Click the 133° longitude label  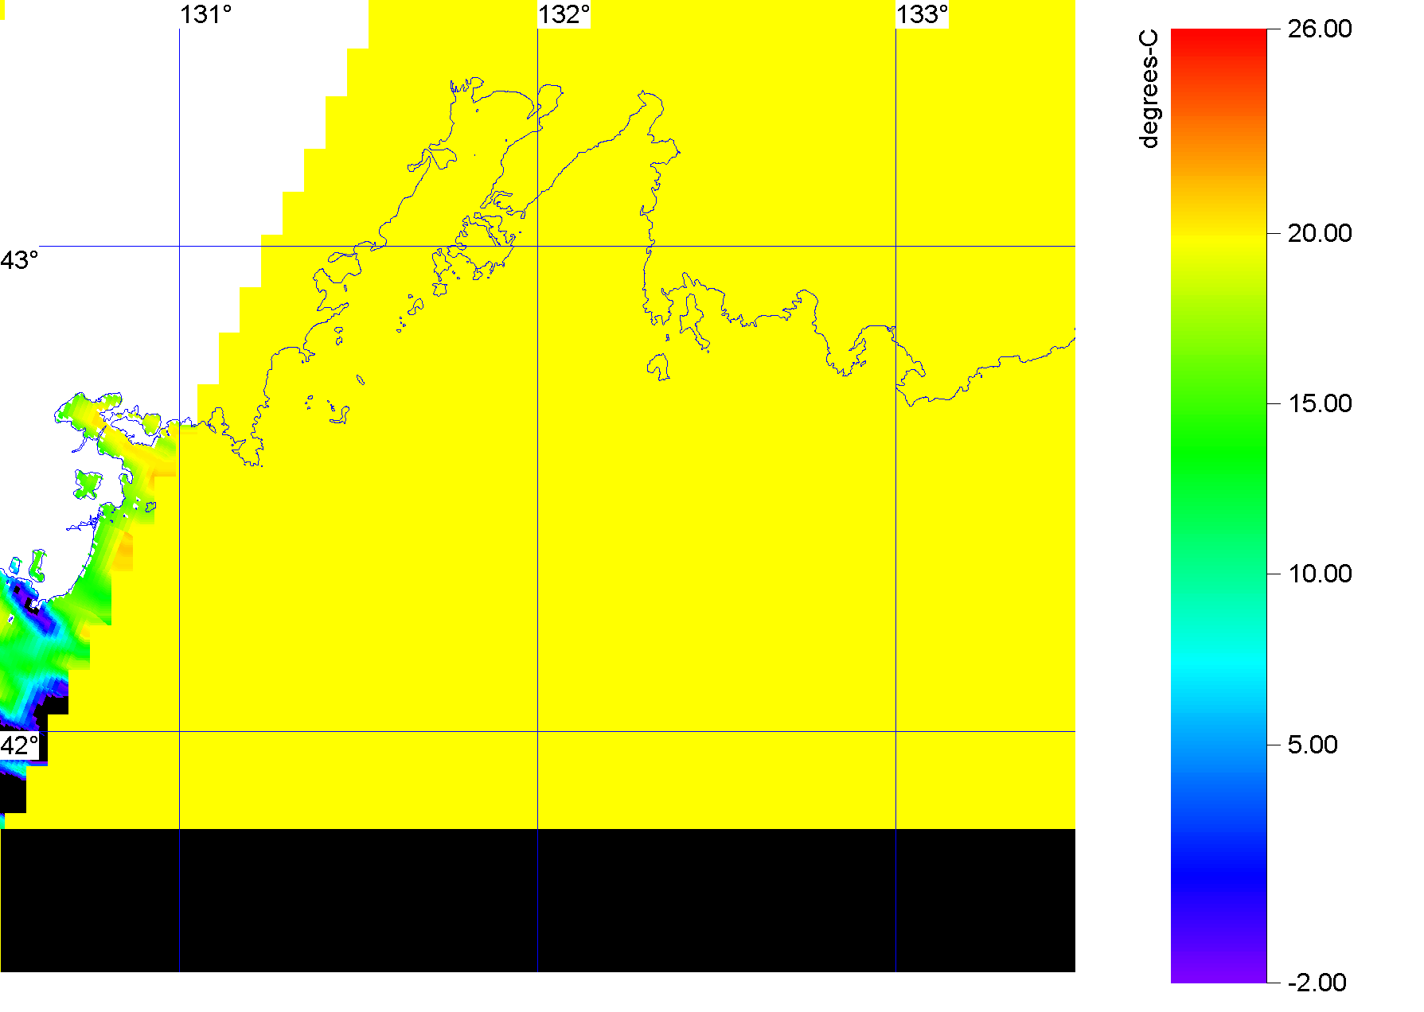tap(923, 14)
